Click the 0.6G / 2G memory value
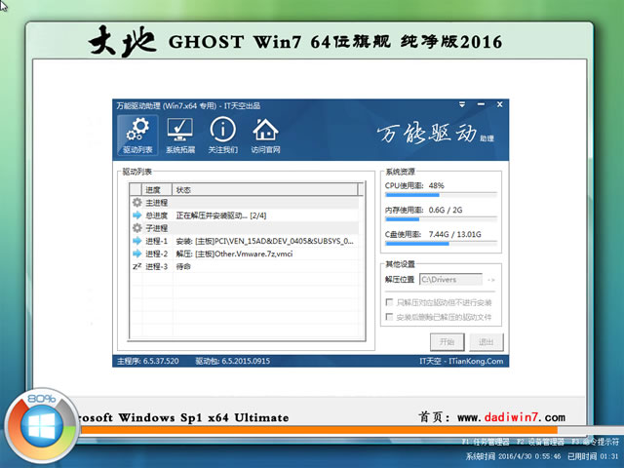This screenshot has width=624, height=468. pos(446,210)
